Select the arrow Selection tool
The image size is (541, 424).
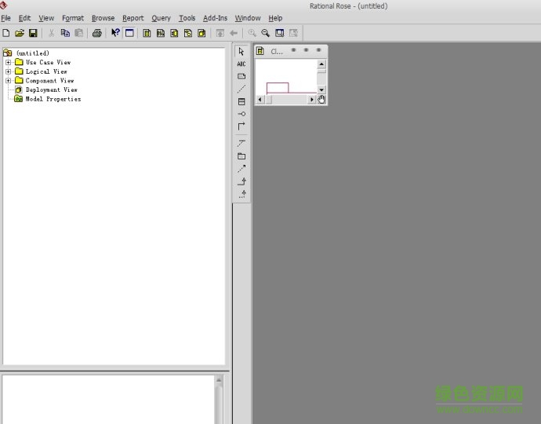pos(241,52)
